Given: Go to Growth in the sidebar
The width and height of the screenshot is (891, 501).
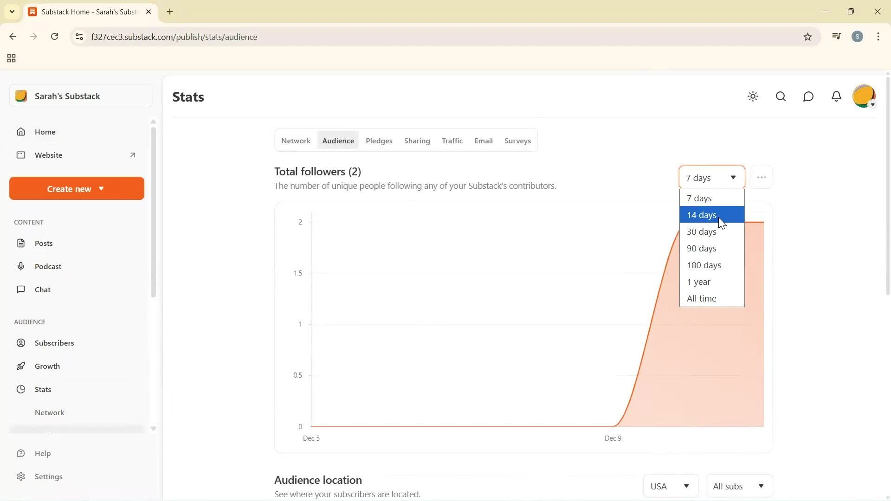Looking at the screenshot, I should tap(47, 366).
